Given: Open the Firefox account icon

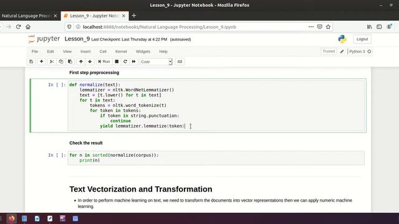Looking at the screenshot, I should [x=389, y=27].
